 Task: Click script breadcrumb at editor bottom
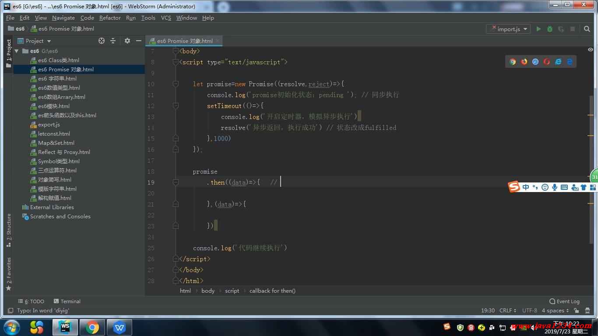click(x=232, y=290)
